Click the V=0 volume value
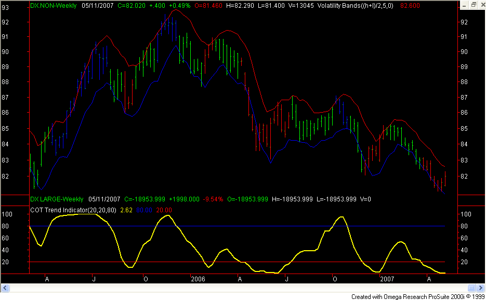Viewport: 486px width, 300px height. [365, 199]
